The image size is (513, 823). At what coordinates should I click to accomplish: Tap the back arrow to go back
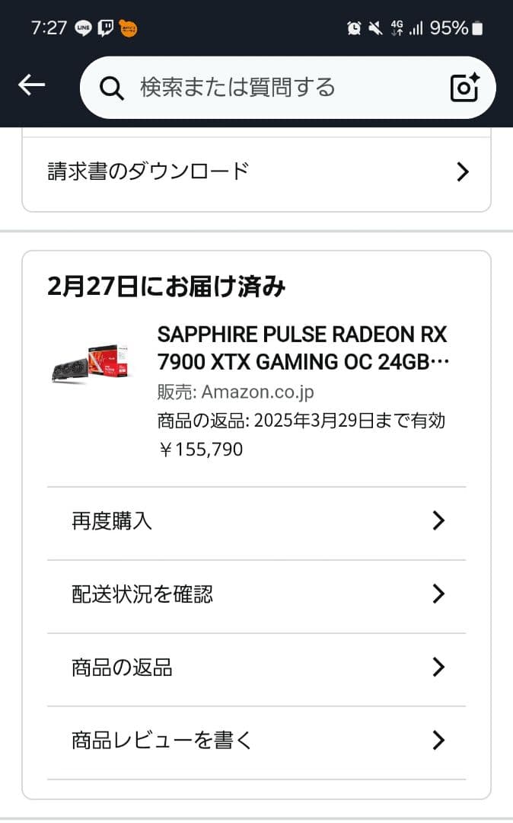click(x=31, y=85)
